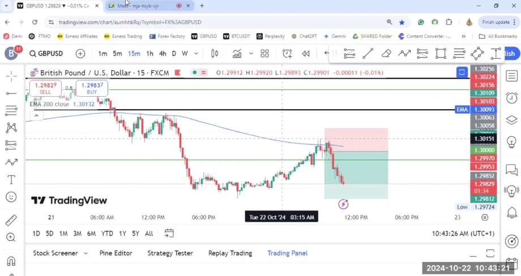Create an alert with the alarm-plus icon
521x276 pixels.
287,53
